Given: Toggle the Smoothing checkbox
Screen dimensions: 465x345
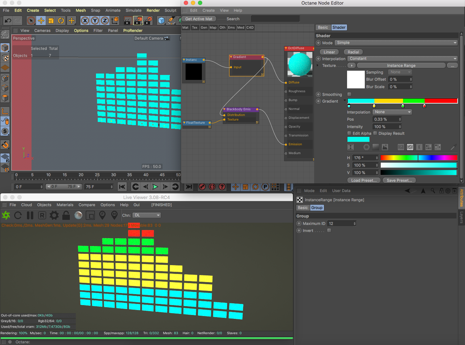Looking at the screenshot, I should pos(350,94).
